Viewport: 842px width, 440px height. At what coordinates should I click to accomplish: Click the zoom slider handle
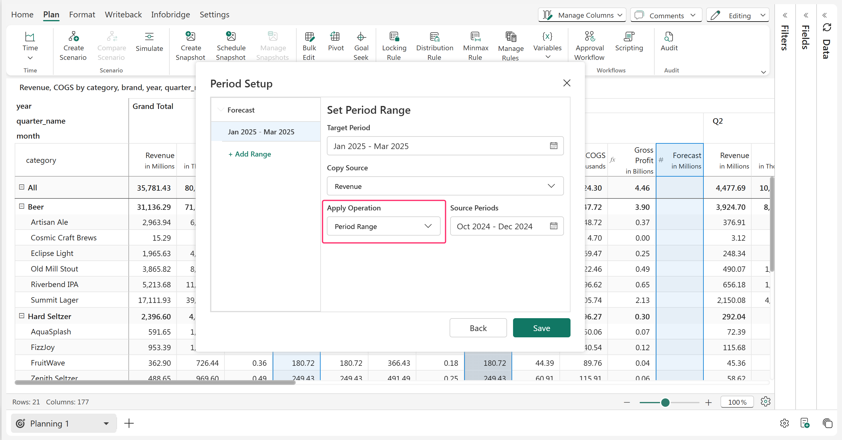[665, 402]
